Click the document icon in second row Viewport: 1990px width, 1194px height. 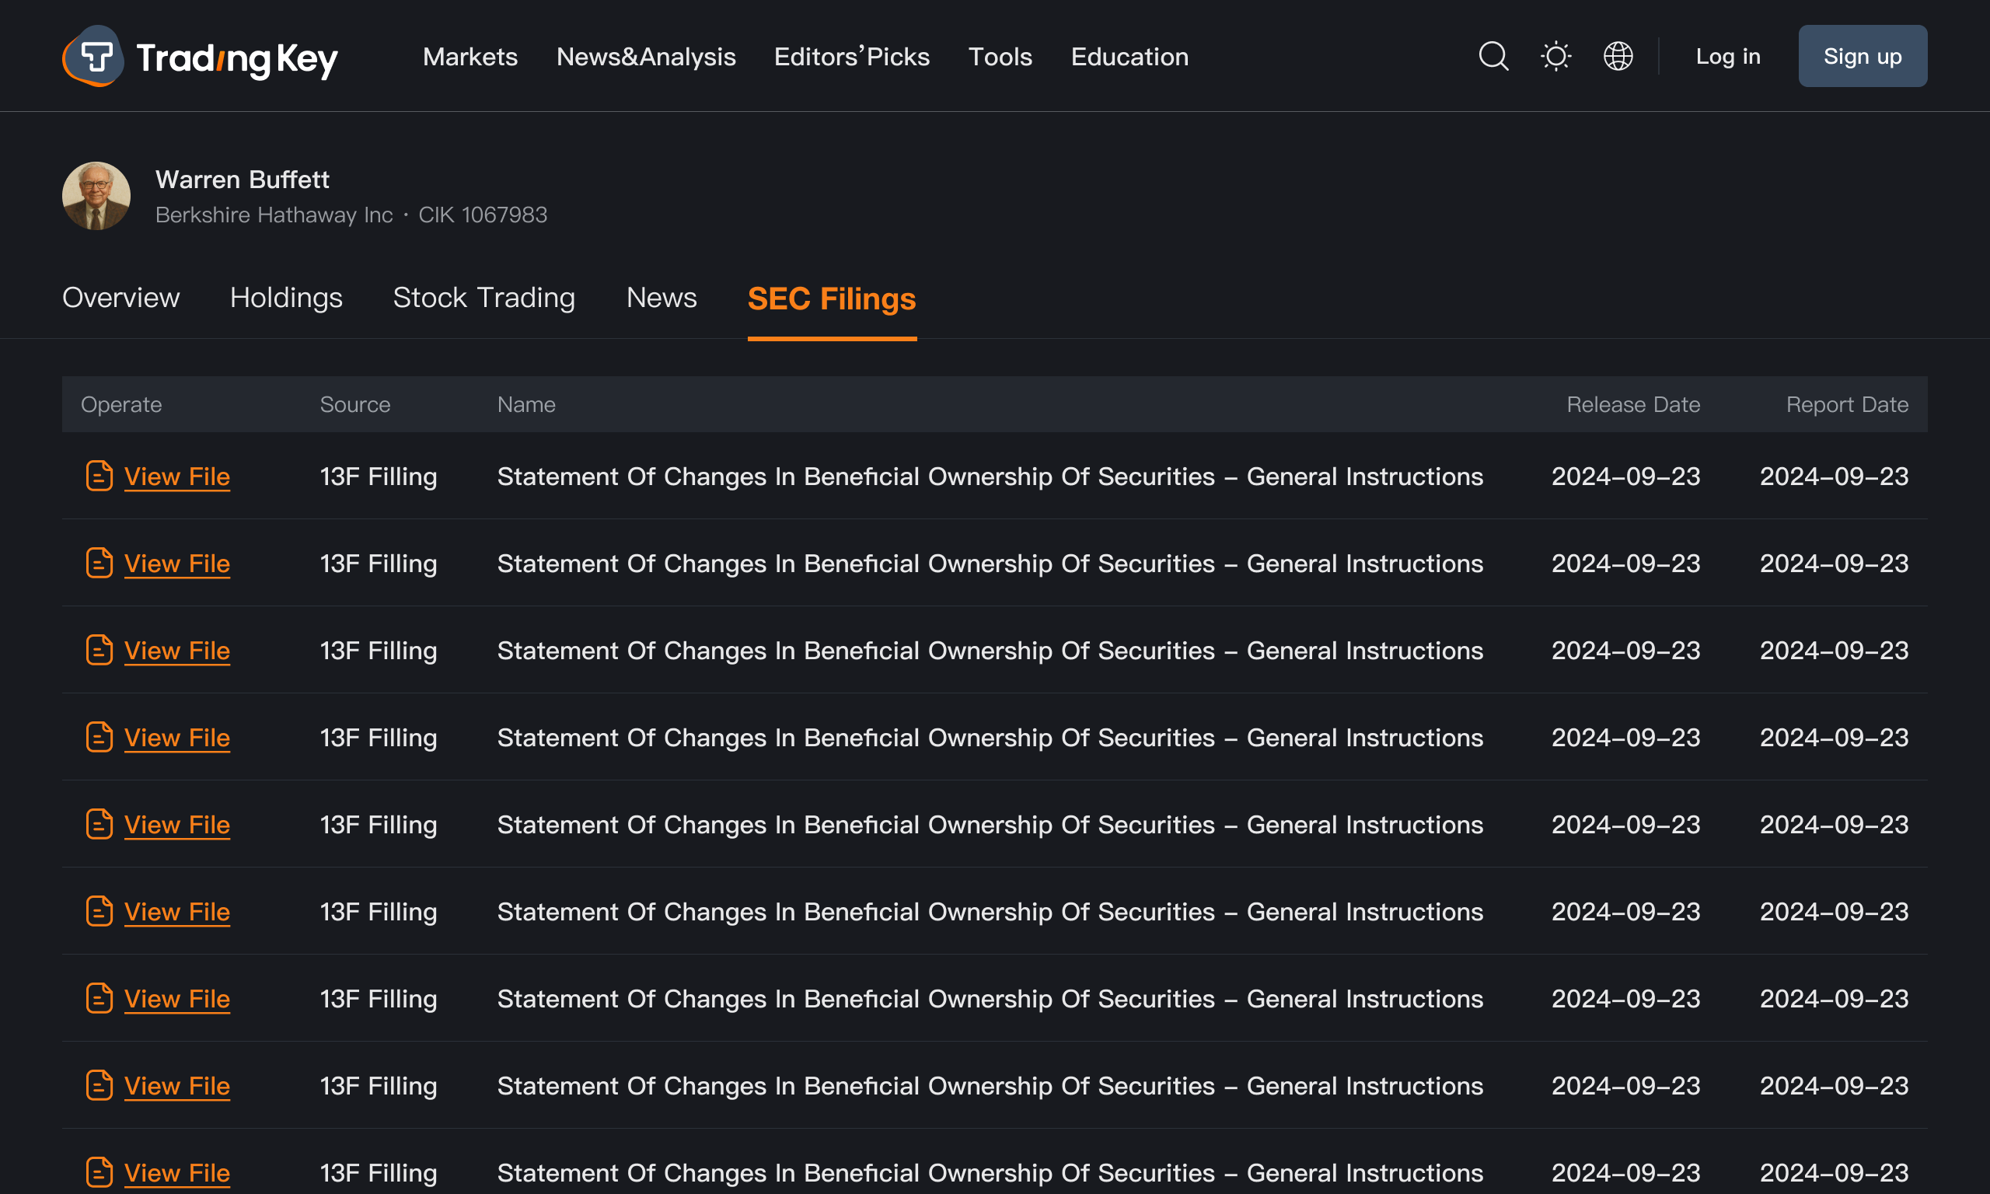[99, 562]
